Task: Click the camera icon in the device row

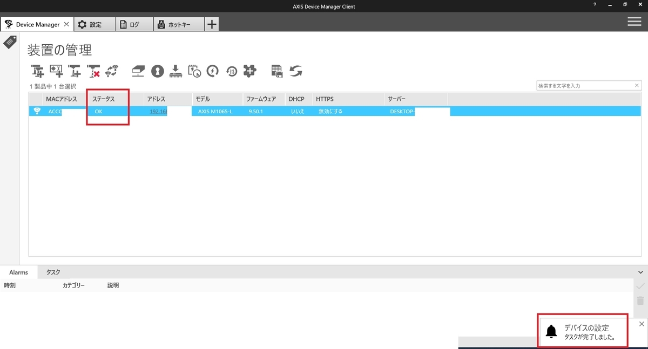Action: [x=37, y=111]
